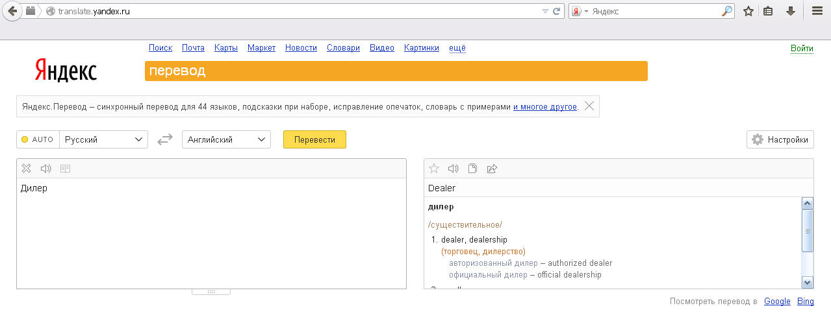Image resolution: width=831 pixels, height=332 pixels.
Task: Swap languages with the arrows icon
Action: click(165, 139)
